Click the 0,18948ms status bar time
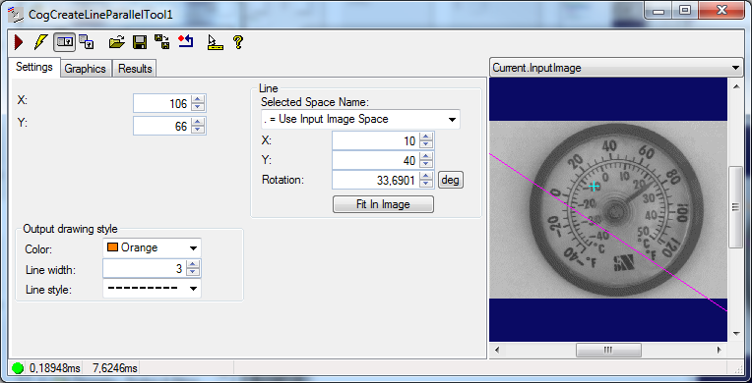 coord(55,368)
